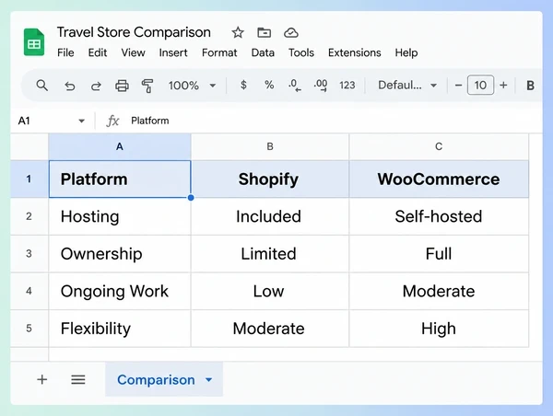
Task: Select row 4 header
Action: coord(29,291)
